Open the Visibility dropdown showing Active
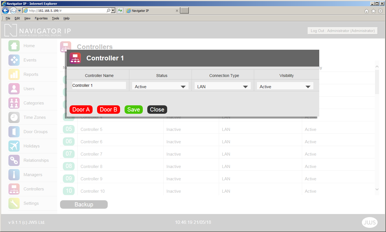 pyautogui.click(x=285, y=86)
